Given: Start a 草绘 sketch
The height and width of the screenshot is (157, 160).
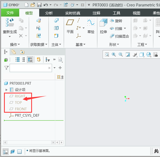Looking at the screenshot, I should click(x=91, y=26).
